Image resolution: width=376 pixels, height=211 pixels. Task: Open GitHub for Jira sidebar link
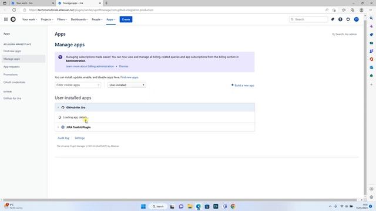12,98
